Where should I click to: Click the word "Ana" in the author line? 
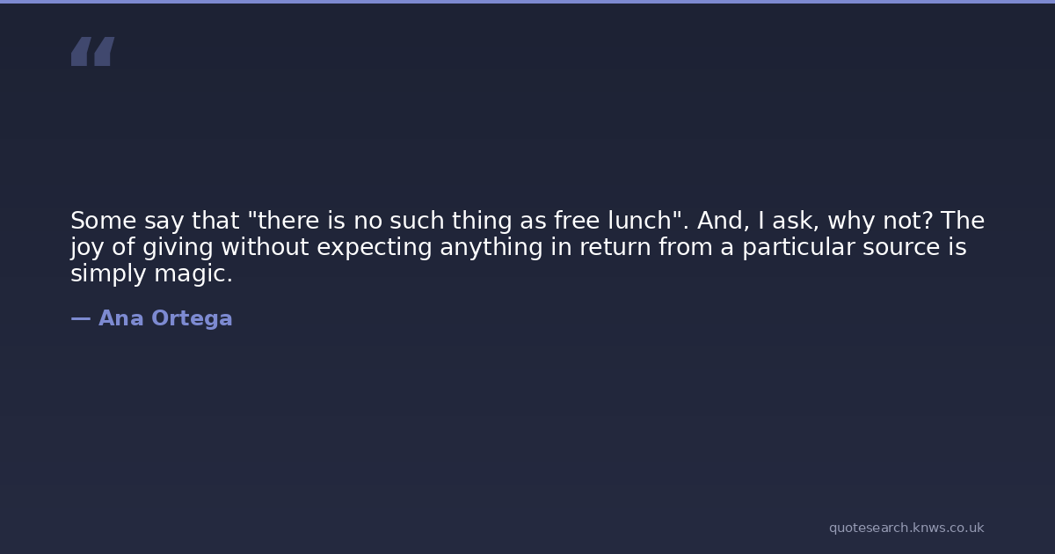click(x=114, y=318)
